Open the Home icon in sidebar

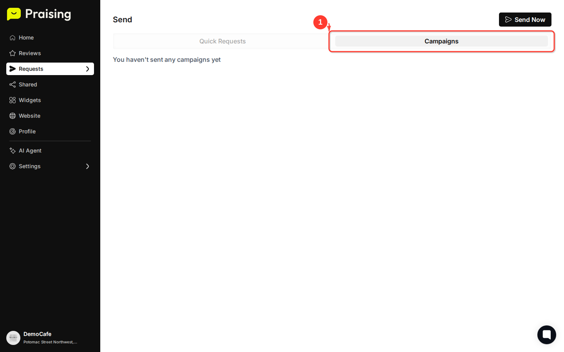coord(12,38)
